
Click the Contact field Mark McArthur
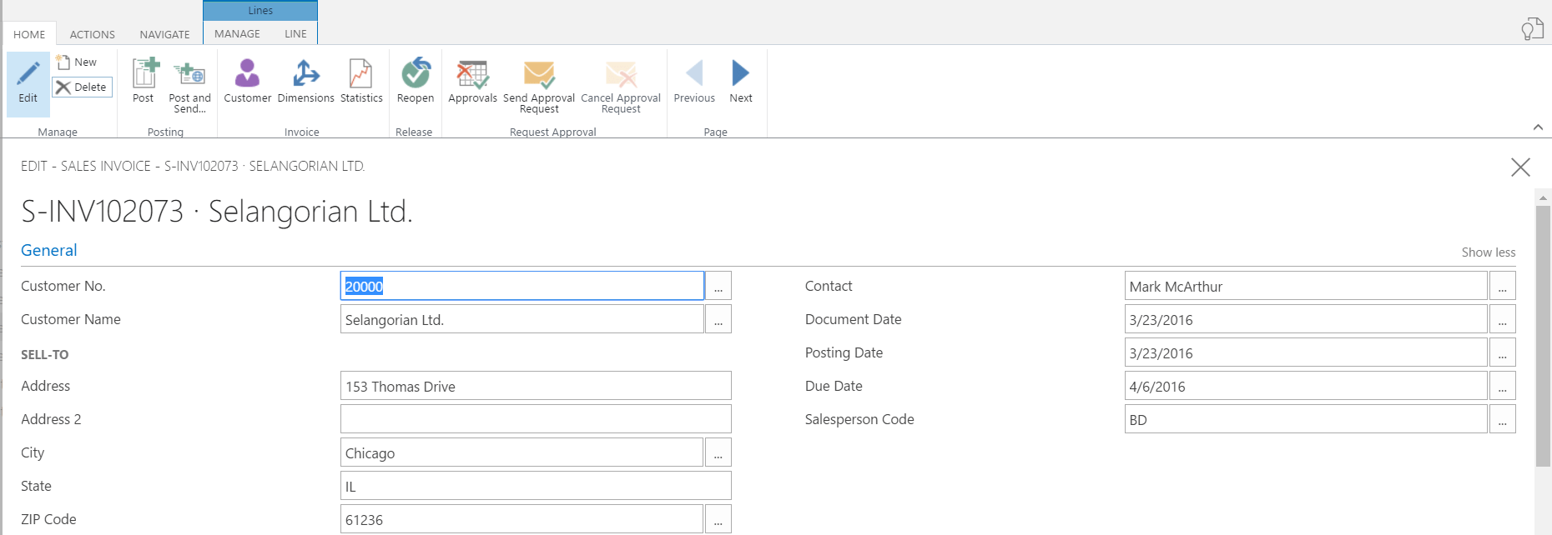coord(1306,286)
